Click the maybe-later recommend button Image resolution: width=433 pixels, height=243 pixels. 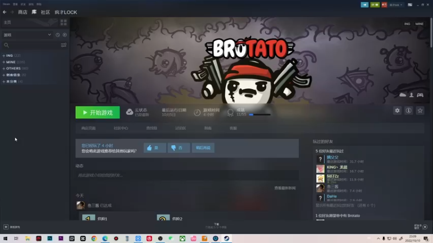pos(203,147)
